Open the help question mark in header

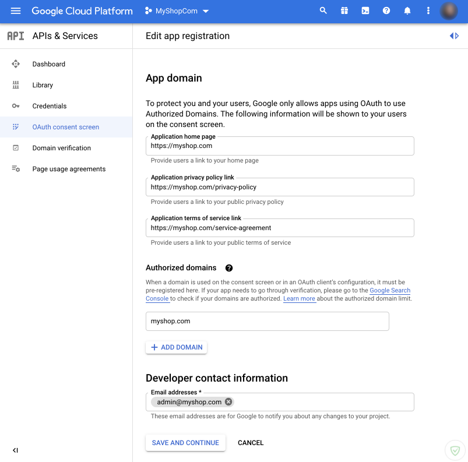386,10
